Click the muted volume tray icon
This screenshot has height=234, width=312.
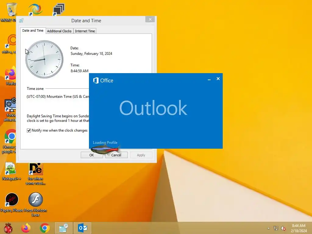283,228
